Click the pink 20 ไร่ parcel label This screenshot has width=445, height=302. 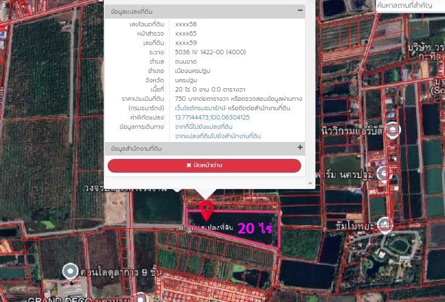tap(255, 228)
